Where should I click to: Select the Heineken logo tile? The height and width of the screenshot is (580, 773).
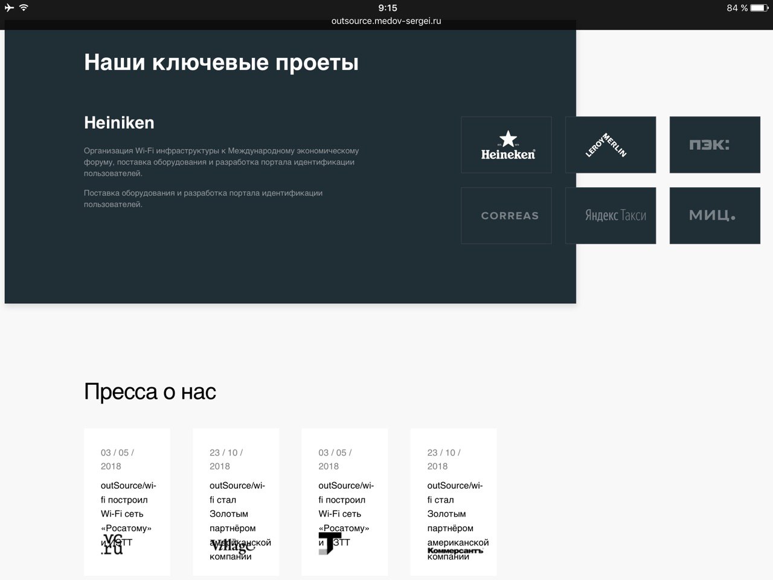point(506,145)
